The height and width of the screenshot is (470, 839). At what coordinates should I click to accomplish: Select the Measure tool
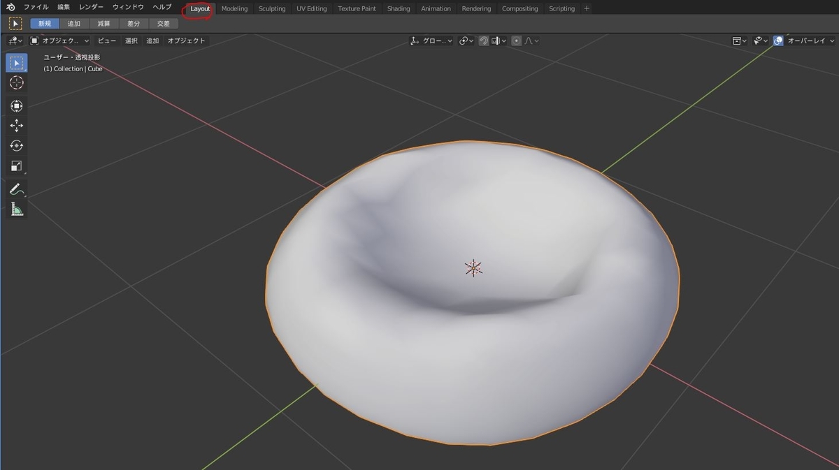coord(17,209)
